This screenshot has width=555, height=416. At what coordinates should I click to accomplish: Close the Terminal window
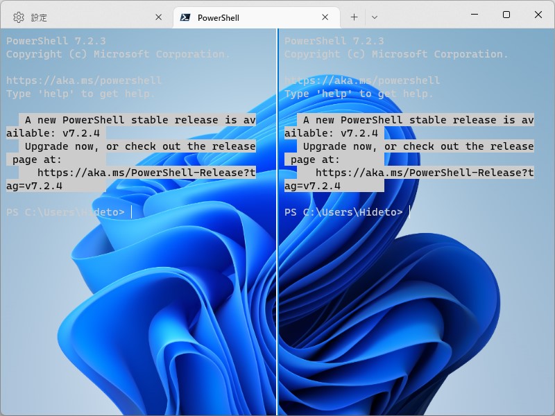tap(538, 15)
